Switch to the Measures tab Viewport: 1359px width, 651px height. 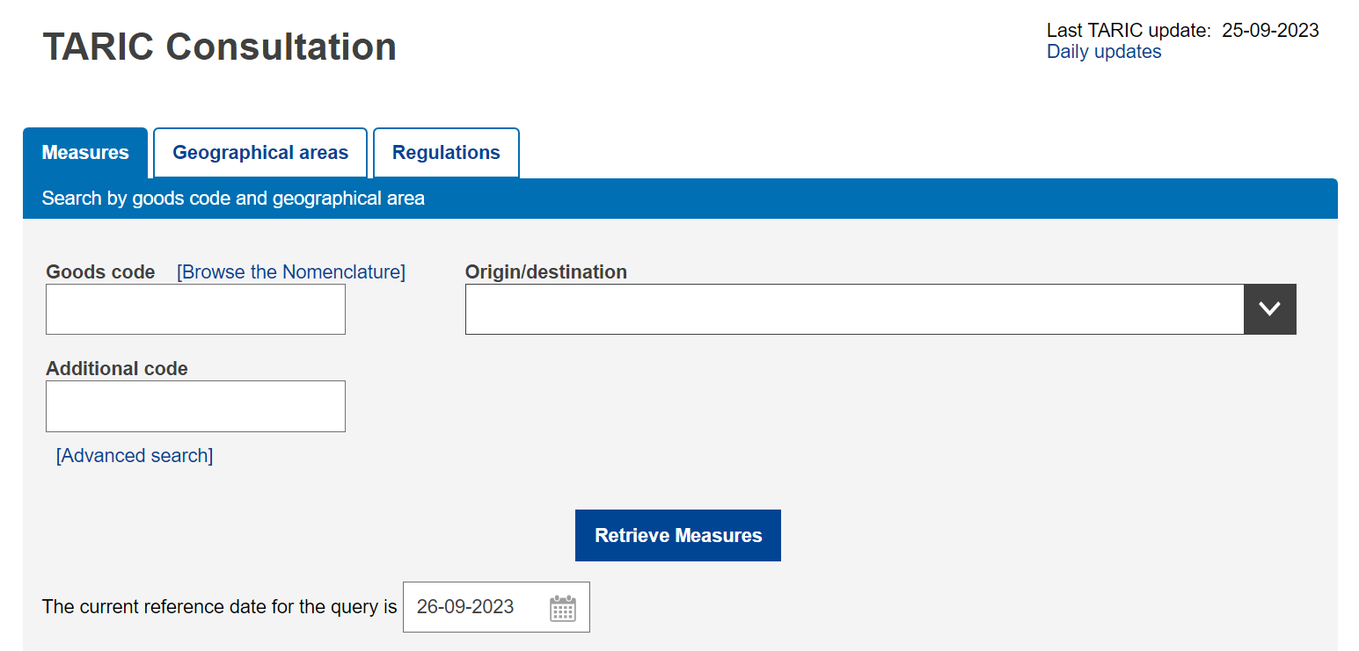click(x=85, y=153)
